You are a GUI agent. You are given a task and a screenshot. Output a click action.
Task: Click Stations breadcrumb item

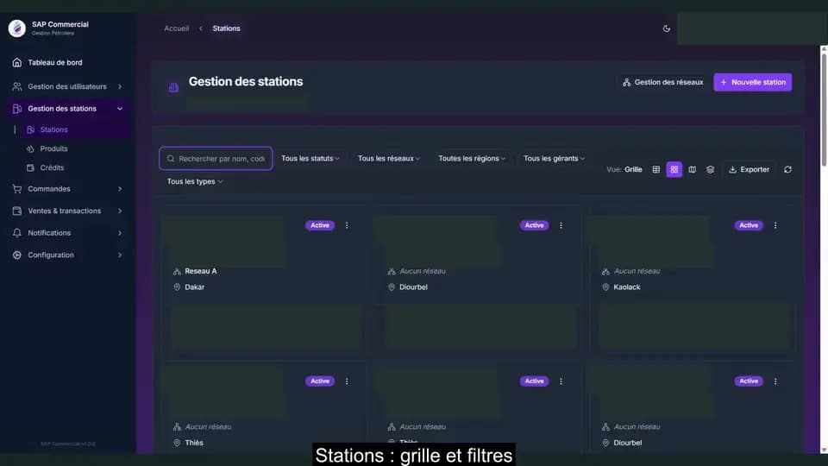(226, 28)
